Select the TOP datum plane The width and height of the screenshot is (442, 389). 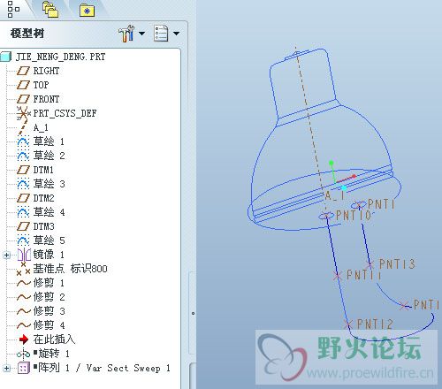41,85
